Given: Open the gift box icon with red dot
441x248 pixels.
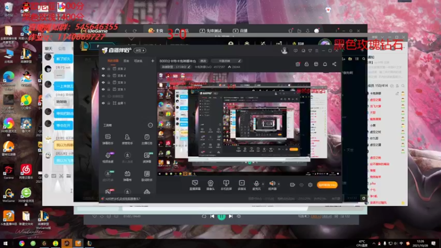Looking at the screenshot, I should (298, 64).
